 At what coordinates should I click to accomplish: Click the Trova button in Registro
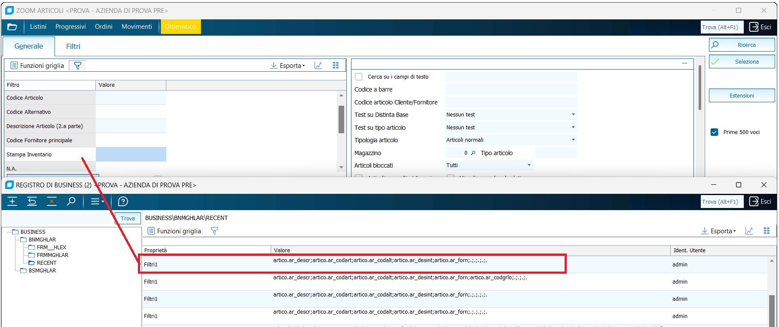point(128,218)
